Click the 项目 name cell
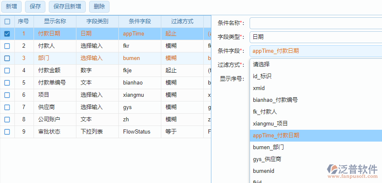The image size is (382, 183). click(x=55, y=95)
